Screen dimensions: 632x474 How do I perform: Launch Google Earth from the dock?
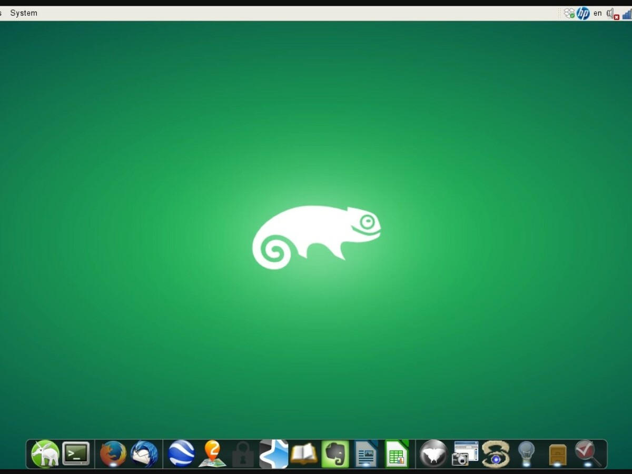(182, 453)
